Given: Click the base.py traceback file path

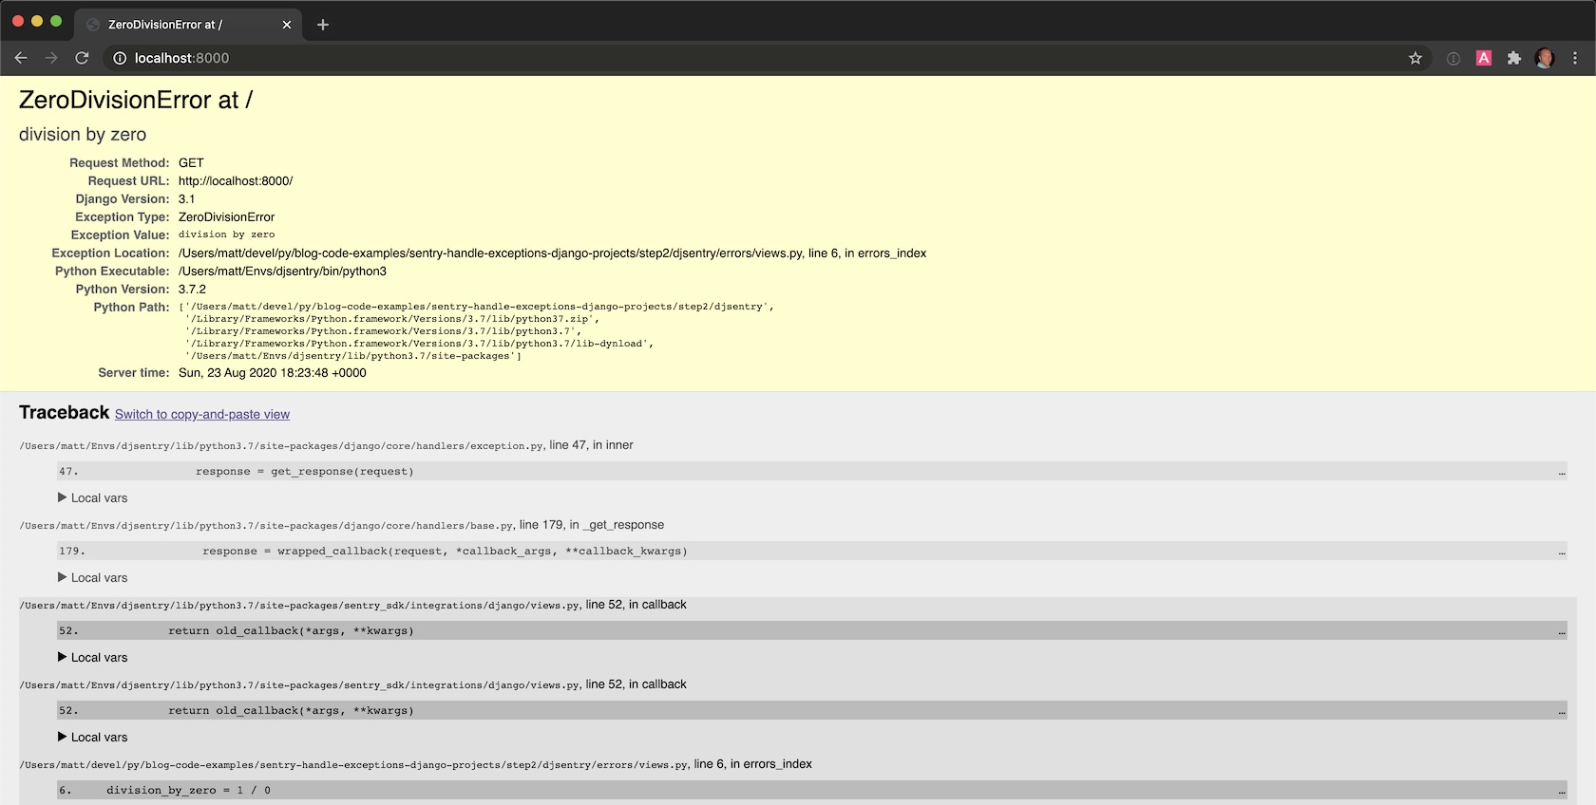Looking at the screenshot, I should (267, 526).
